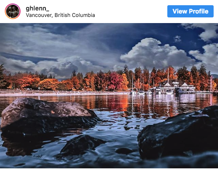Click the small submerged rock in the center foreground
The image size is (218, 174).
point(83,144)
